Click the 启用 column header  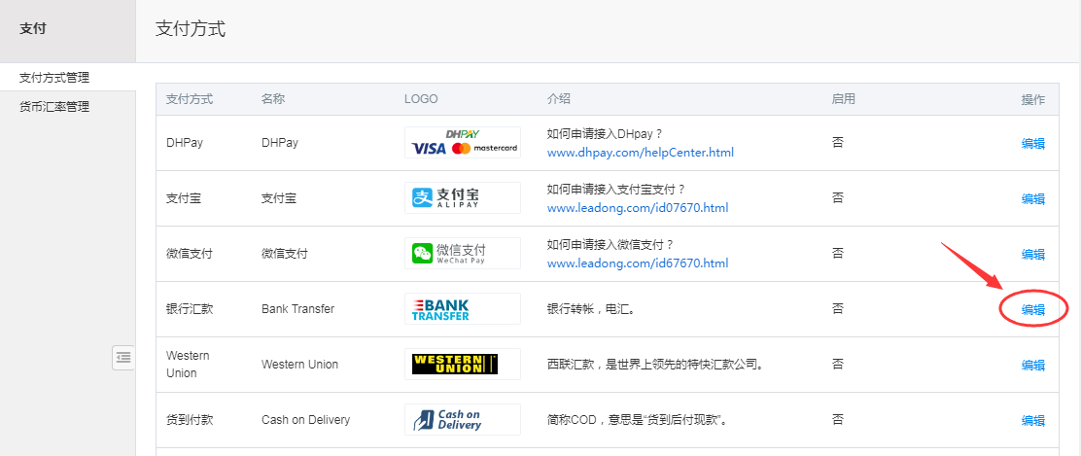[843, 99]
